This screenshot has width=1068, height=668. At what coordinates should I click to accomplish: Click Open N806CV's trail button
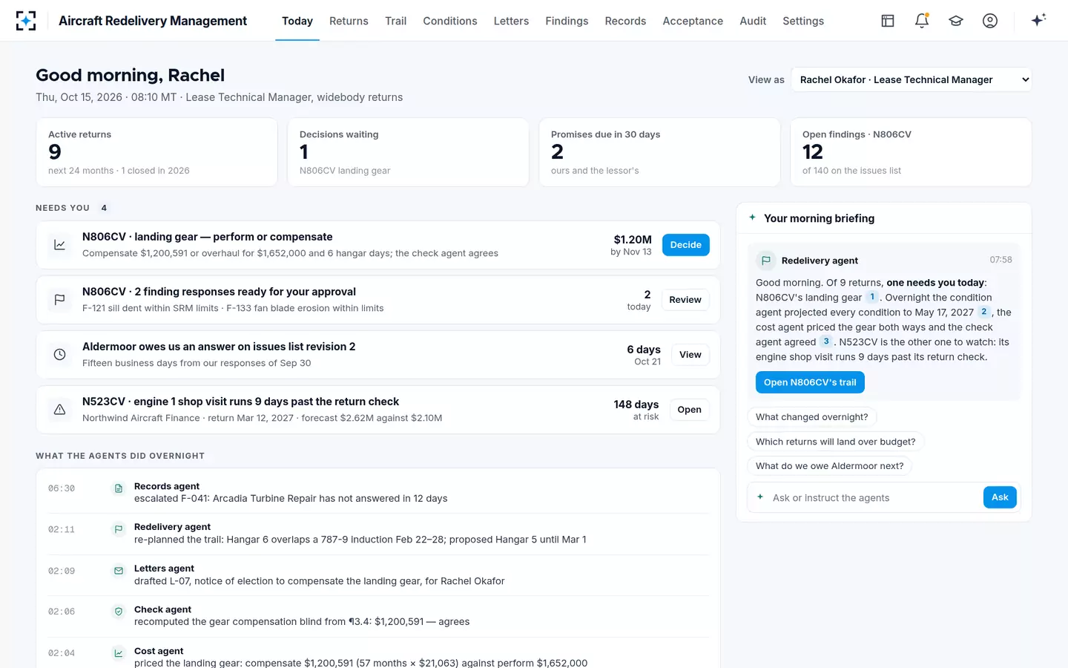pyautogui.click(x=810, y=382)
